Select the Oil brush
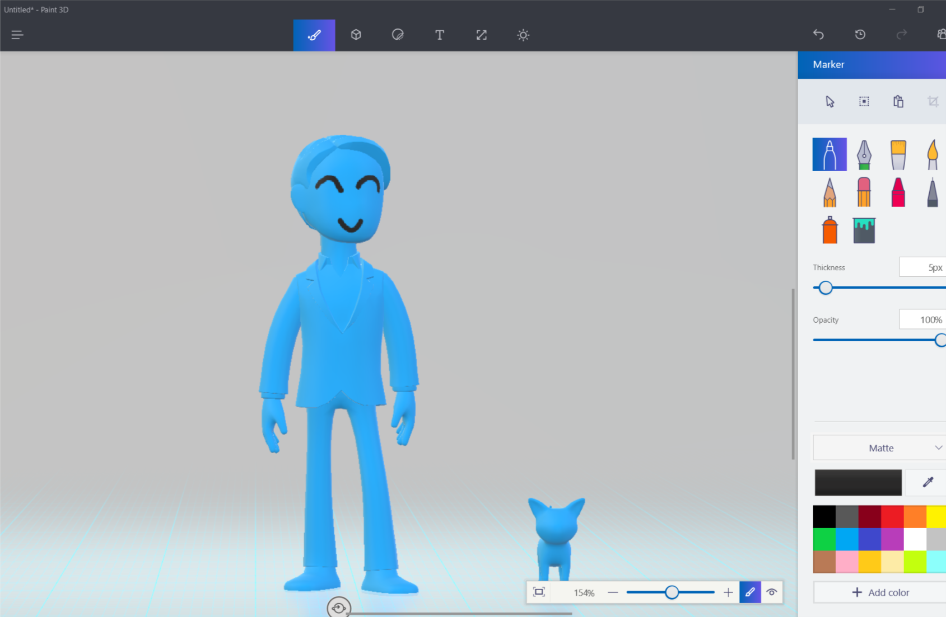This screenshot has height=617, width=946. 898,154
